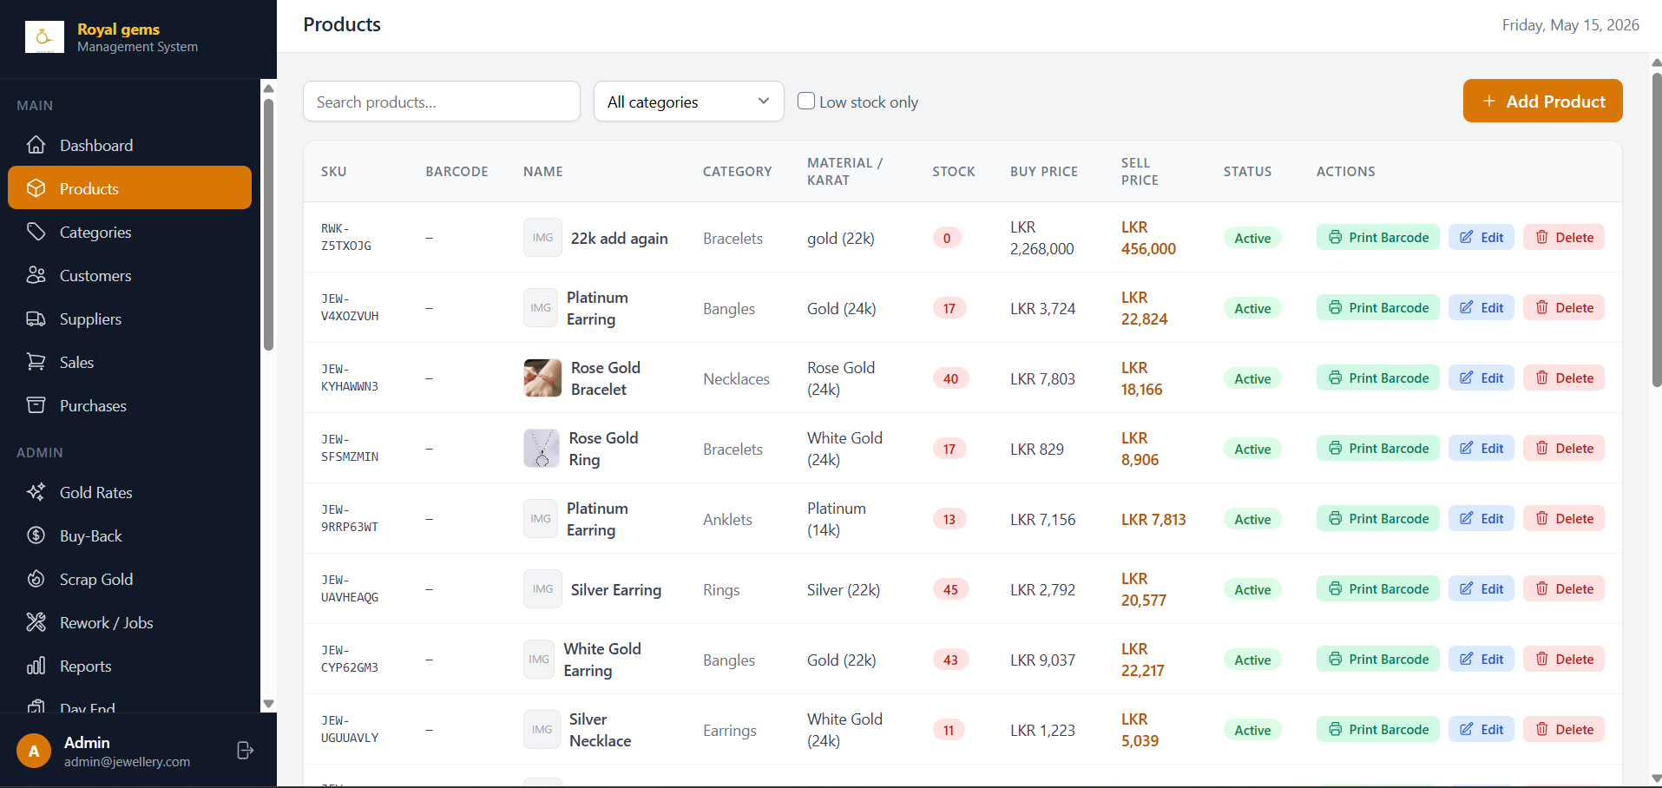
Task: Click the Search products field
Action: 442,102
